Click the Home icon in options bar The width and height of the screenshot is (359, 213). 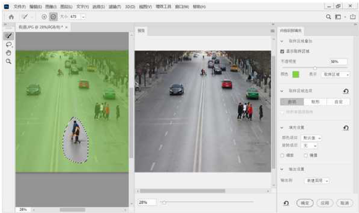(x=12, y=17)
